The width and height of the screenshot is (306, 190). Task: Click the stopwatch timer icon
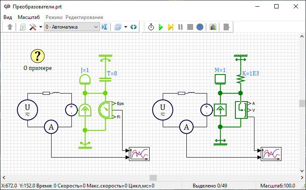pos(151,27)
